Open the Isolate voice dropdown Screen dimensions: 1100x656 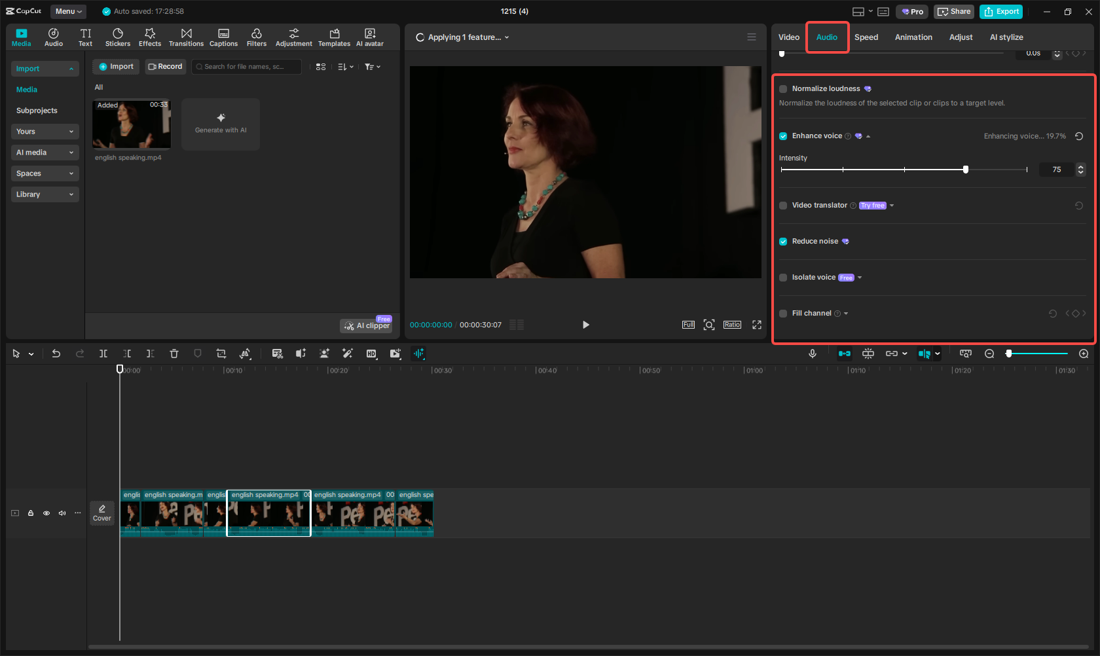click(860, 278)
